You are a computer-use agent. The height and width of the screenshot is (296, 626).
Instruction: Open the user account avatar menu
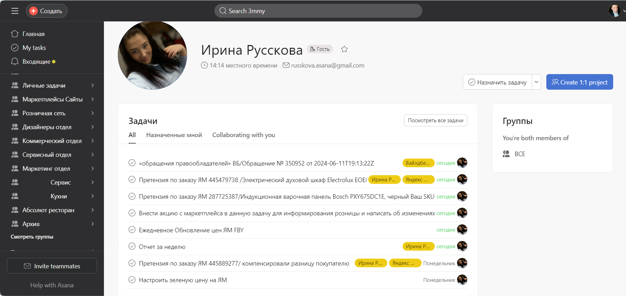615,11
